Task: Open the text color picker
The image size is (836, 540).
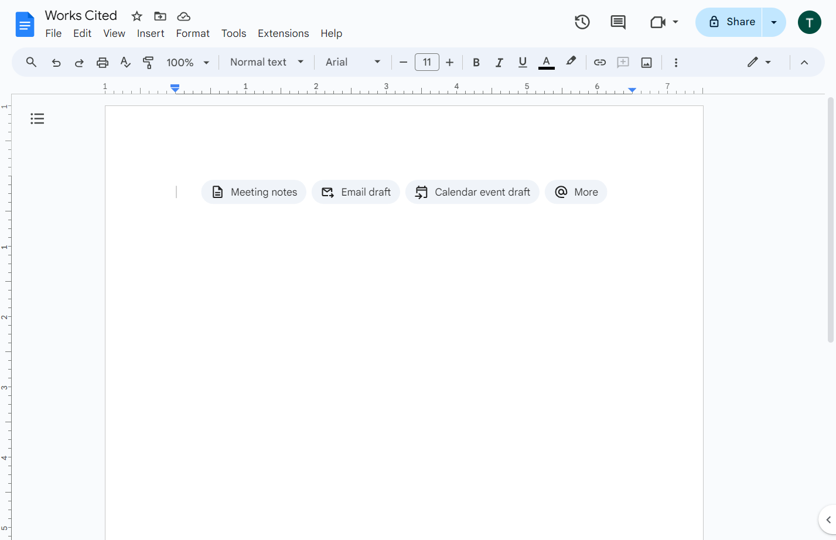Action: click(x=546, y=63)
